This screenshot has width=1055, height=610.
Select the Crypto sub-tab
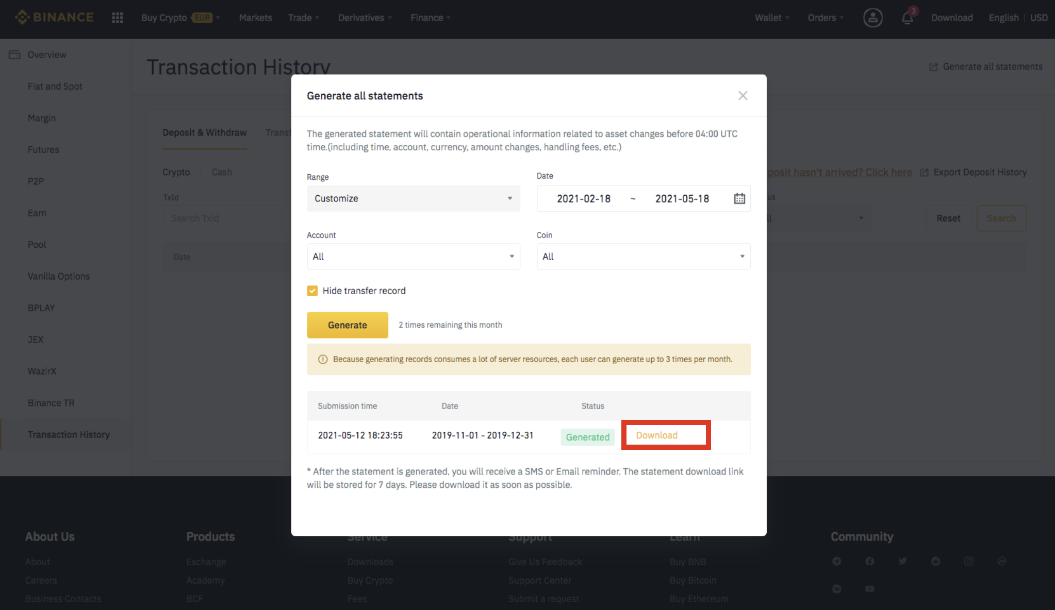(x=176, y=172)
